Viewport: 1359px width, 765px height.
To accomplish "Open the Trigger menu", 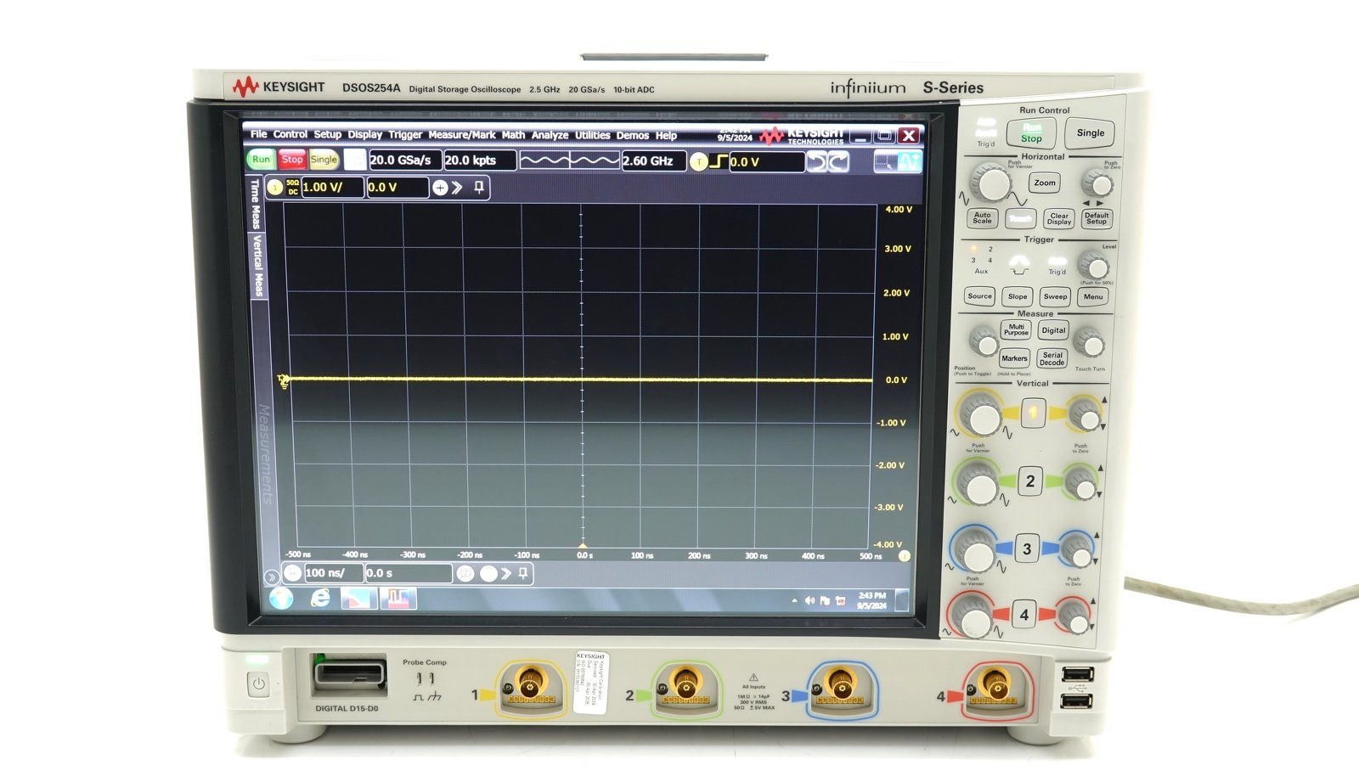I will click(x=405, y=134).
